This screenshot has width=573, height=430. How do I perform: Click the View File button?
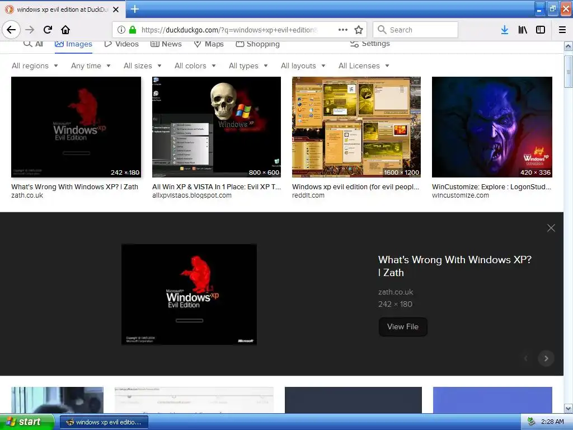click(x=403, y=326)
